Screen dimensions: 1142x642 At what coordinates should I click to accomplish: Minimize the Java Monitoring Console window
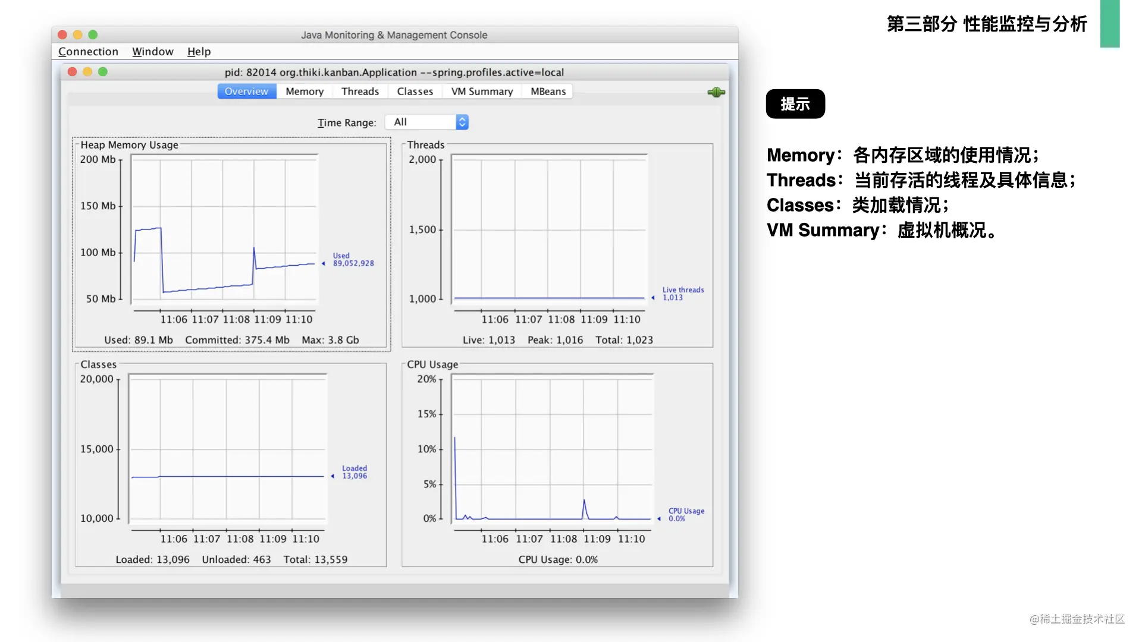(77, 35)
